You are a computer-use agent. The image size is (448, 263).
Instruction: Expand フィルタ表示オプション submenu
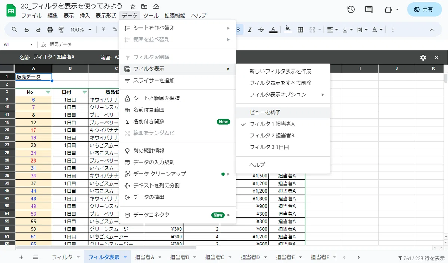pyautogui.click(x=283, y=95)
